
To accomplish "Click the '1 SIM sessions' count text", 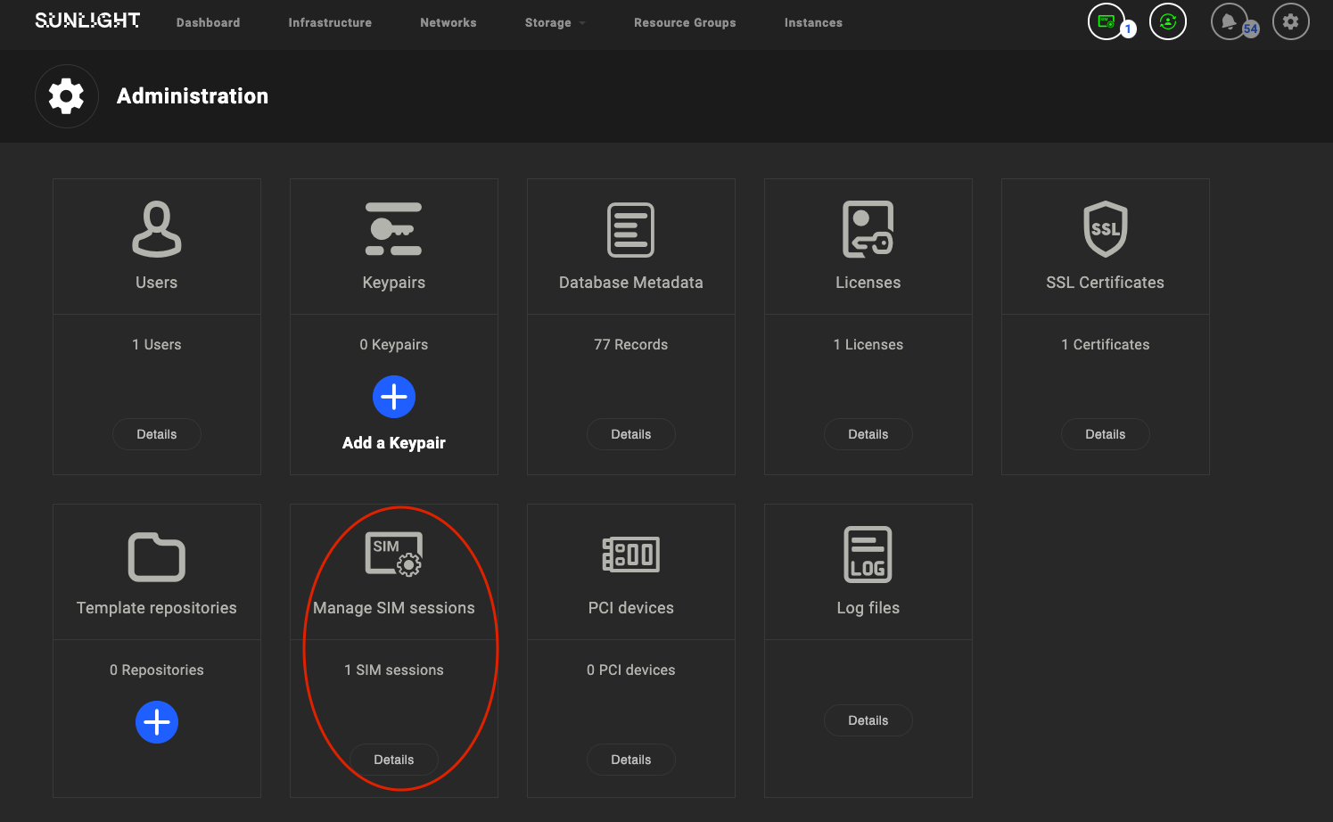I will 394,670.
